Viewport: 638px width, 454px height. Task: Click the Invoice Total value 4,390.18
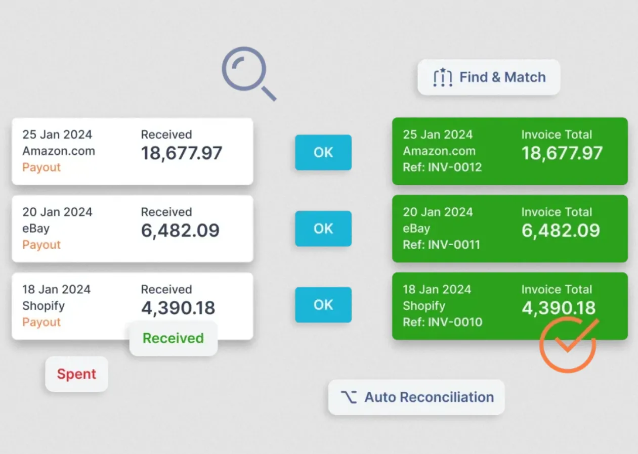(x=559, y=308)
